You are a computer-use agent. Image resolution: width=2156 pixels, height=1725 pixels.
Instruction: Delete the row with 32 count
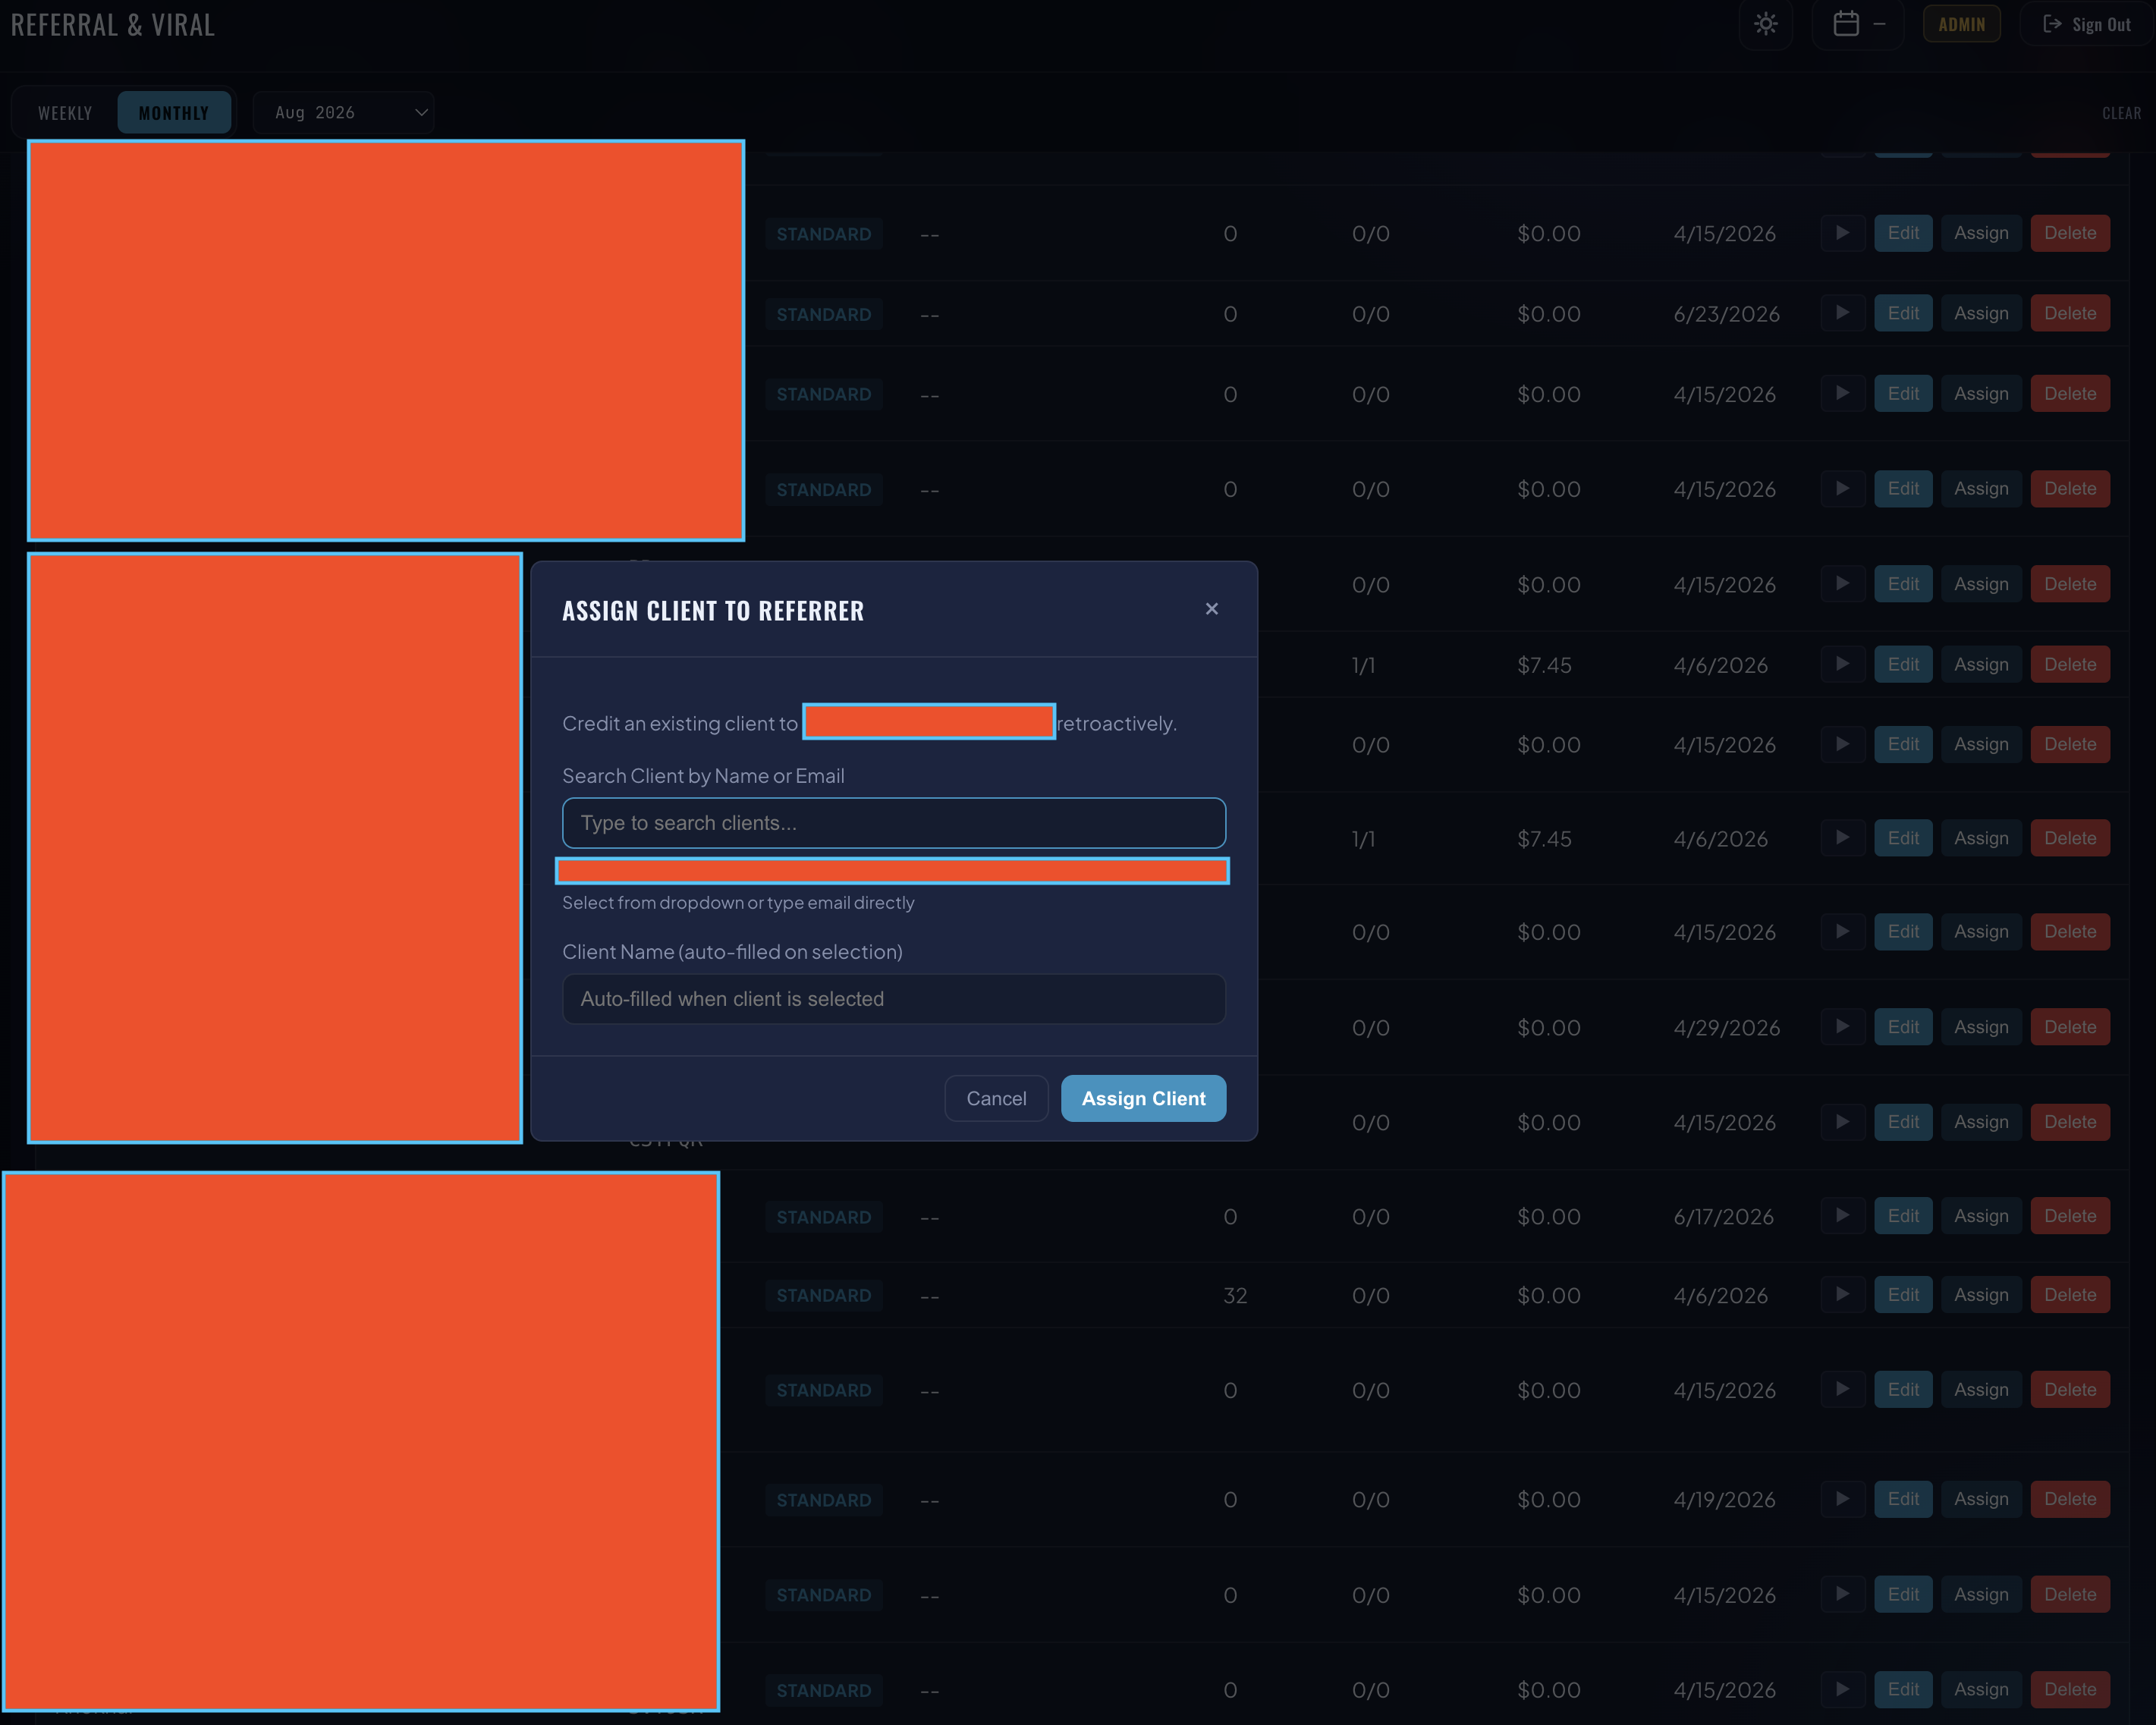click(x=2069, y=1295)
